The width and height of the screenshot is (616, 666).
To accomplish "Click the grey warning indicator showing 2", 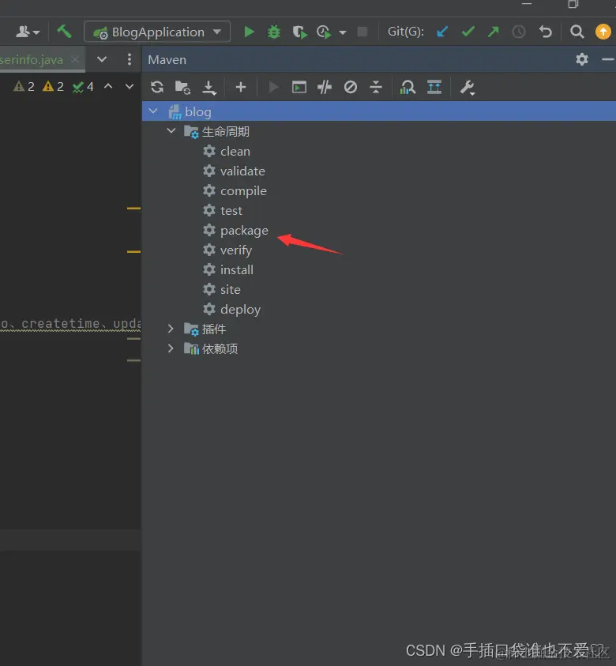I will click(24, 87).
